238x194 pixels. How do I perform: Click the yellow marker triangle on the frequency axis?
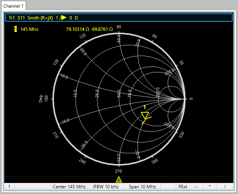(x=119, y=180)
